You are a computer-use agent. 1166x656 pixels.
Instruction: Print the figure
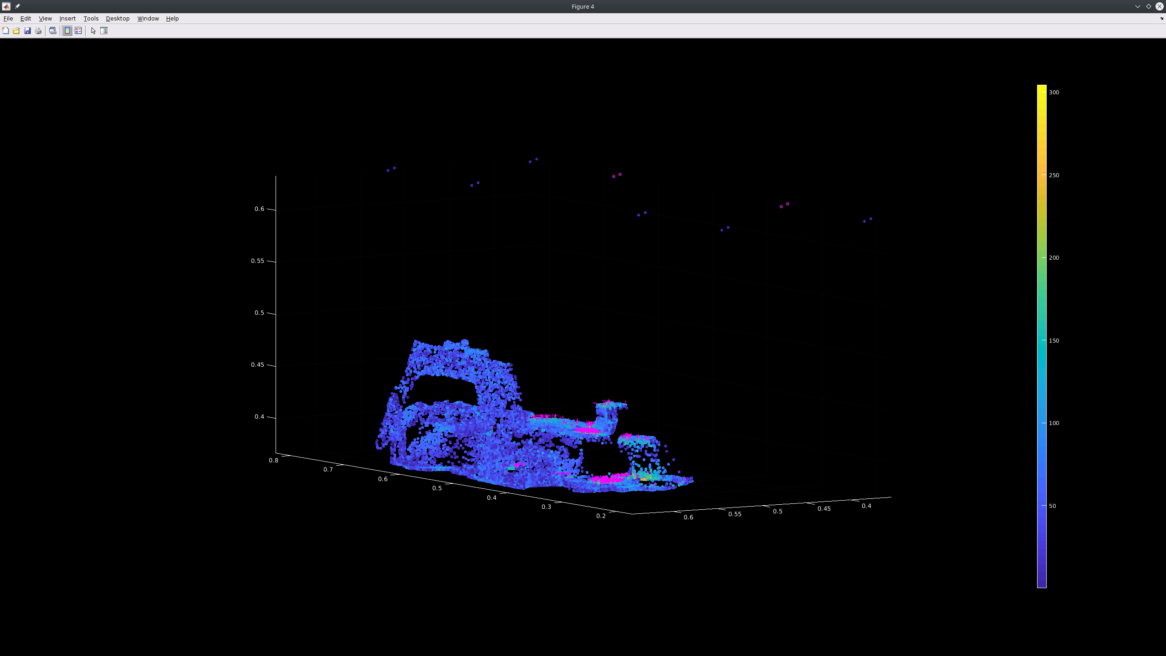pyautogui.click(x=39, y=31)
